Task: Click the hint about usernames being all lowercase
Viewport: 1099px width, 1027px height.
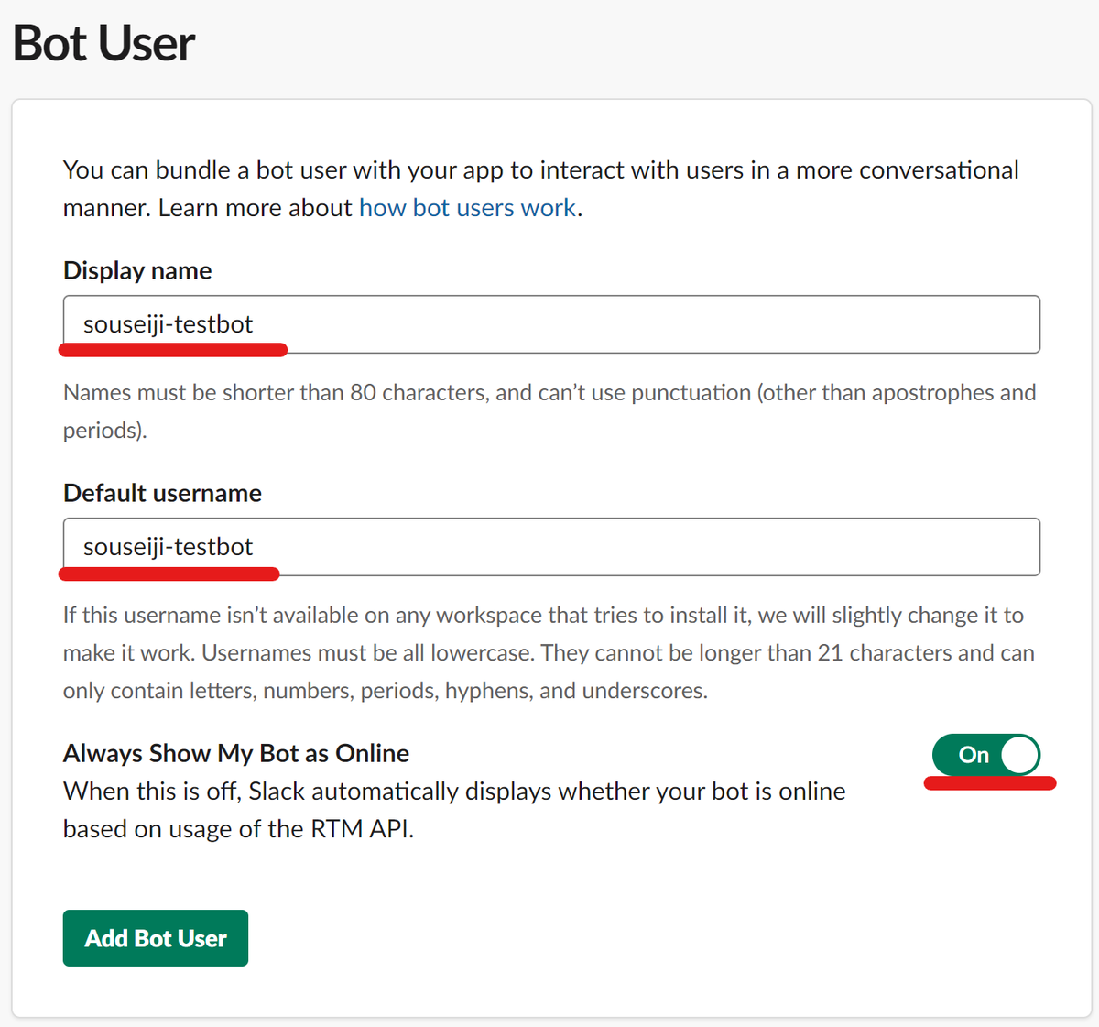Action: (x=549, y=652)
